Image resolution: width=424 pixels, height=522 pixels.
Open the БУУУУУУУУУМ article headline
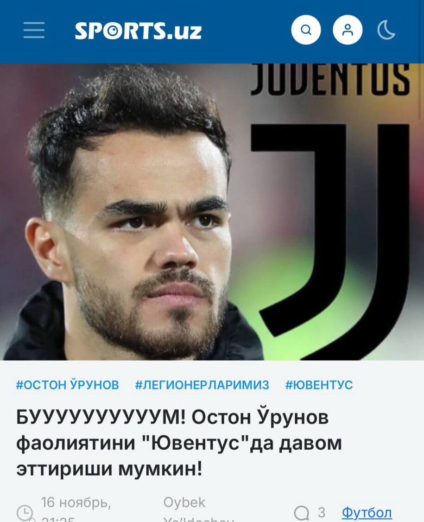point(179,443)
